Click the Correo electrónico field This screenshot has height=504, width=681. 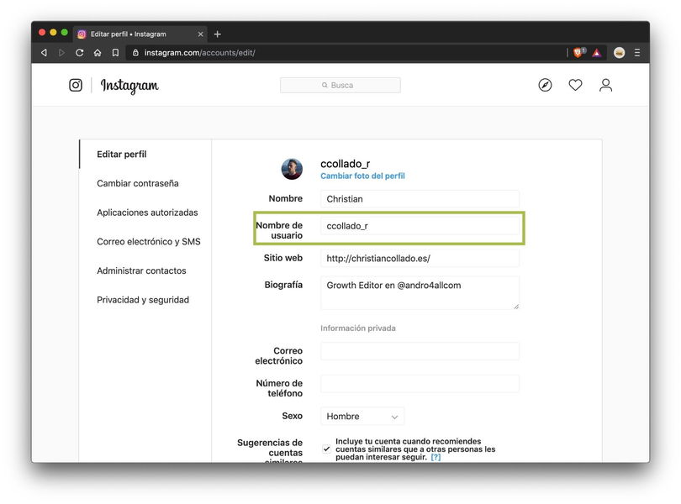420,351
